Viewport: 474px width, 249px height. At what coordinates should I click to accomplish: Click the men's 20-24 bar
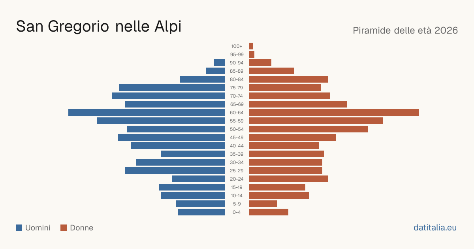[x=199, y=179]
